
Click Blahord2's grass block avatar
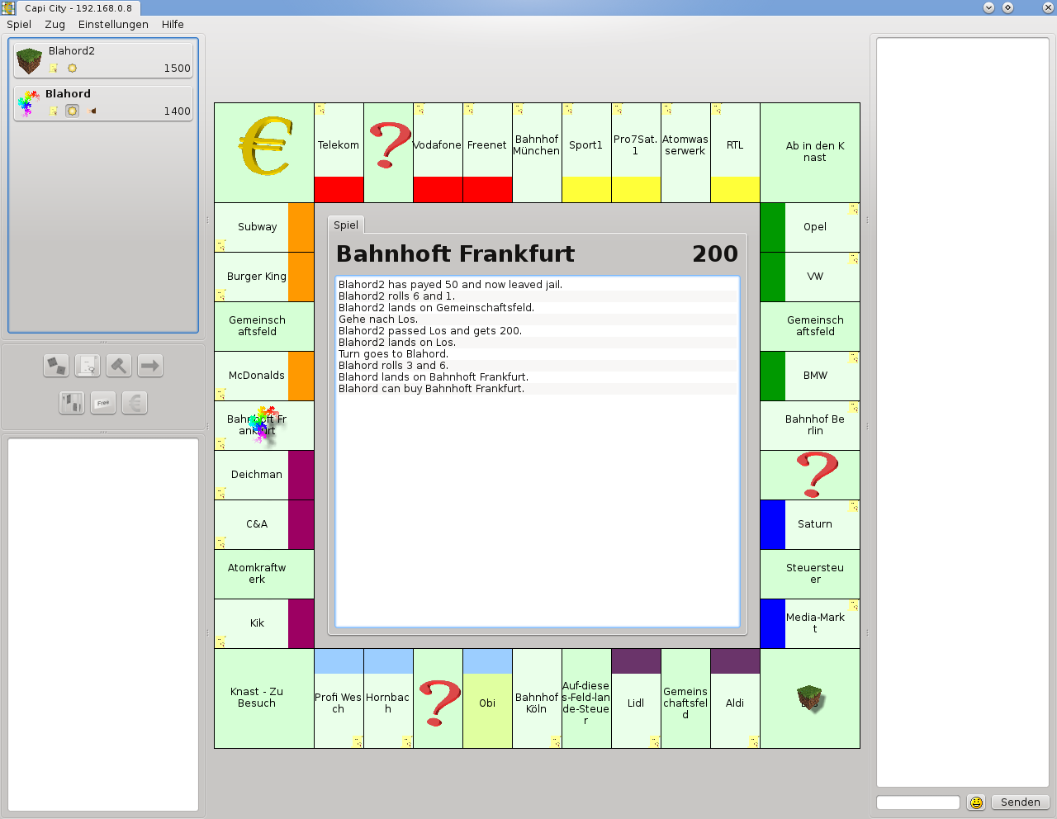29,60
